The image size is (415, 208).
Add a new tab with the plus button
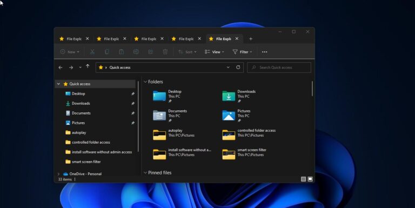pos(251,39)
